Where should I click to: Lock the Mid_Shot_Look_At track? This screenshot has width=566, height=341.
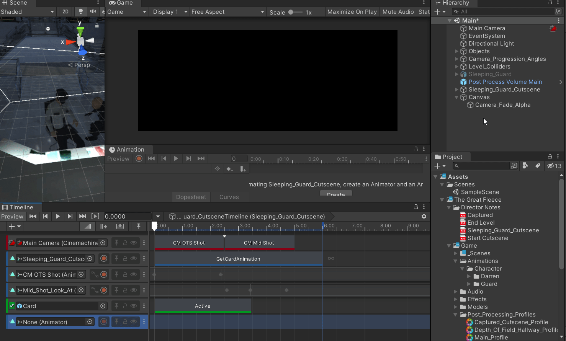pyautogui.click(x=125, y=290)
